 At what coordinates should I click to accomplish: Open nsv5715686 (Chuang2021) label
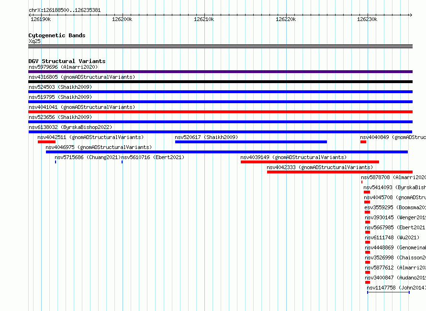[x=88, y=157]
